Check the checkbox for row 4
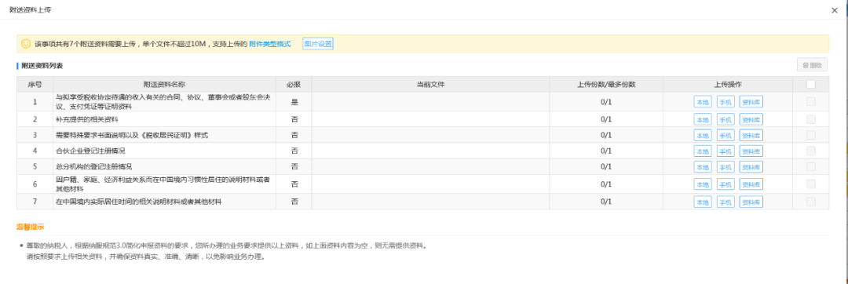 pos(810,151)
